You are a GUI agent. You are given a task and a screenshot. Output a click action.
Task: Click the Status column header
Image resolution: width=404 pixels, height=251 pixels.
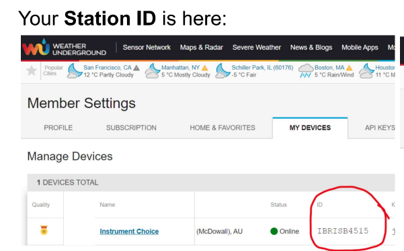pyautogui.click(x=278, y=205)
